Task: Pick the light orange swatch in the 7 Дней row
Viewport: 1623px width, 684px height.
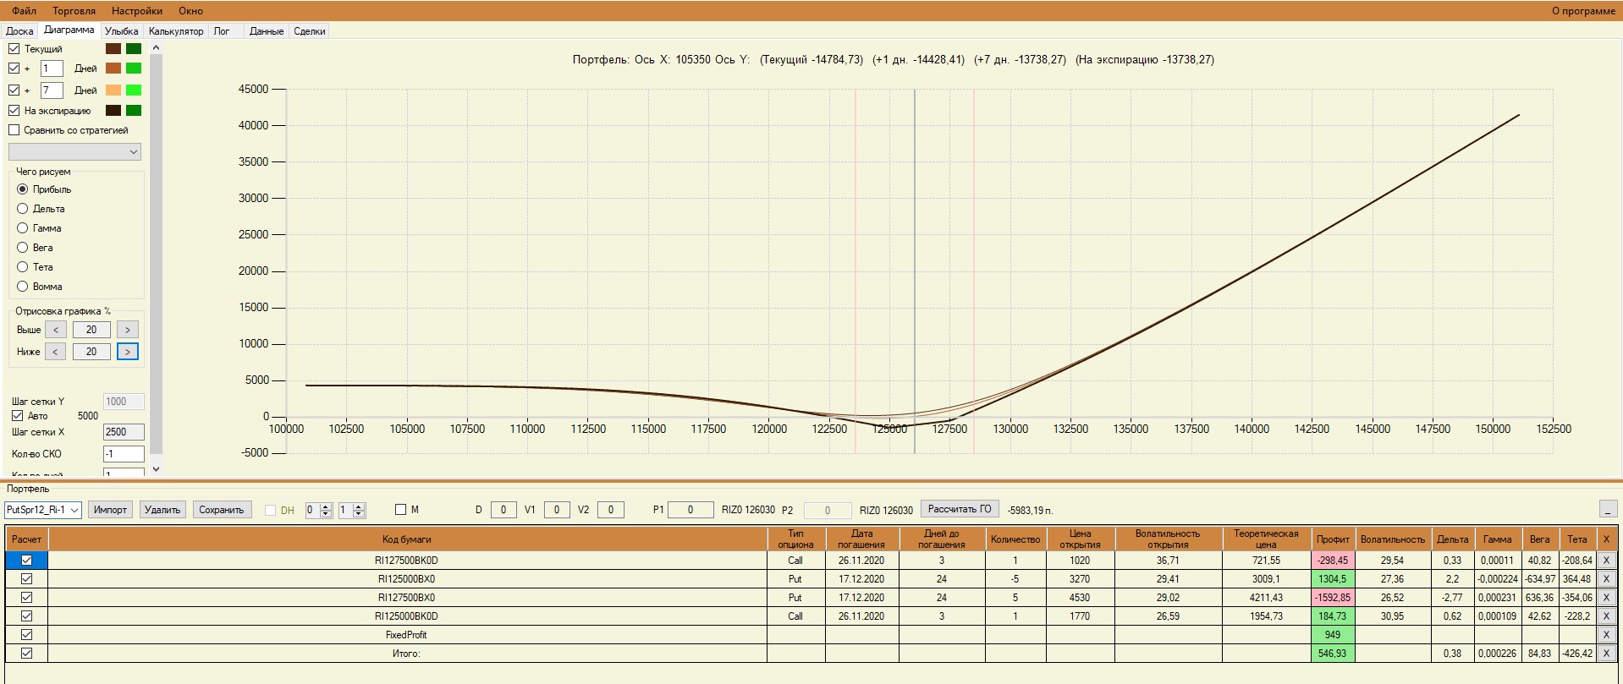Action: (x=113, y=90)
